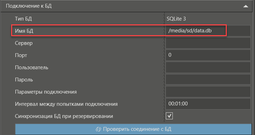The width and height of the screenshot is (255, 135).
Task: Collapse the Подключение к БД section arrow
Action: pyautogui.click(x=246, y=6)
